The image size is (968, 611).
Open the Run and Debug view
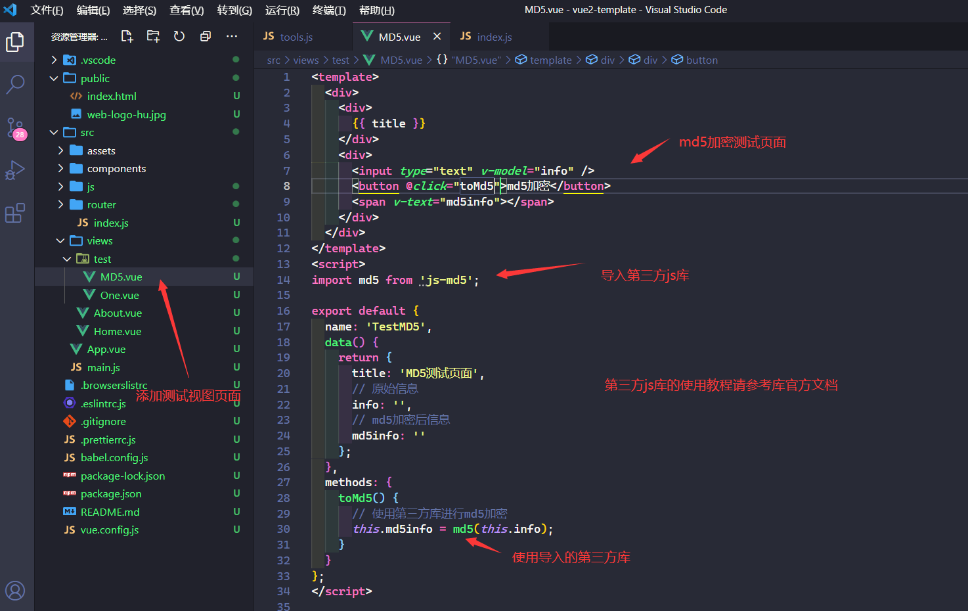(x=15, y=171)
